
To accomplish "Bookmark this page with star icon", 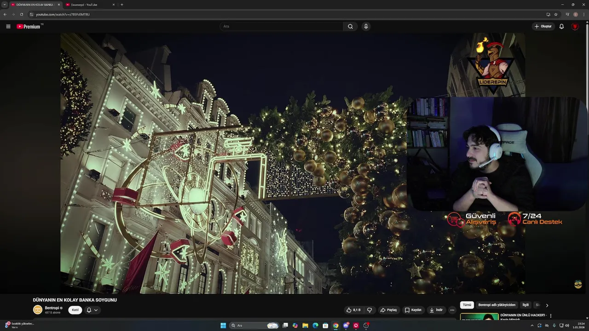I will coord(556,14).
